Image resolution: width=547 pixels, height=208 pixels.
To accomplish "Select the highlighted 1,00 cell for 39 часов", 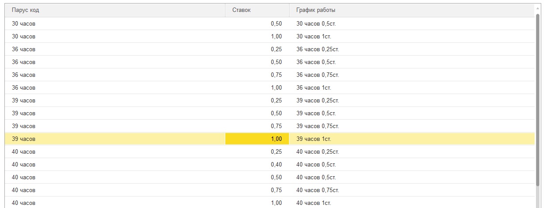I will coord(257,139).
